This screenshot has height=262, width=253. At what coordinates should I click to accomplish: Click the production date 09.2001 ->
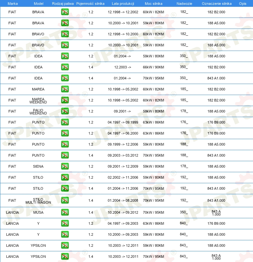[122, 111]
